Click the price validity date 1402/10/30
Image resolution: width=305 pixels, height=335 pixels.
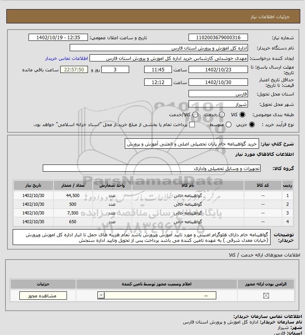click(x=218, y=82)
